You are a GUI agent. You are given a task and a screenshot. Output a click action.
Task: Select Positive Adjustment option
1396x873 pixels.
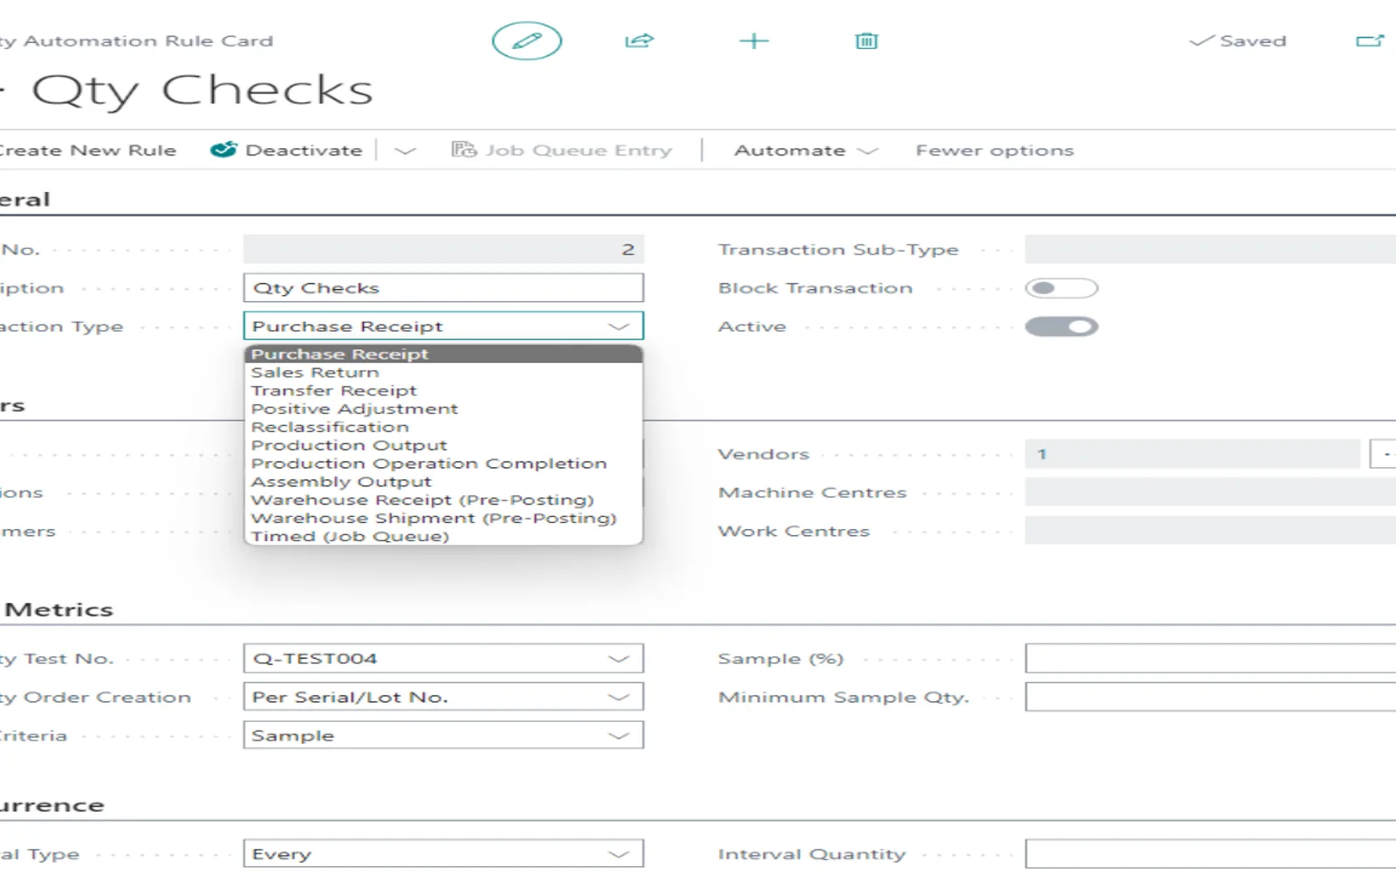(443, 409)
